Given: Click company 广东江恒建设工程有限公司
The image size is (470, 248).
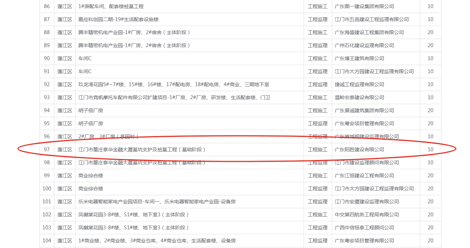Looking at the screenshot, I should click(x=364, y=176).
